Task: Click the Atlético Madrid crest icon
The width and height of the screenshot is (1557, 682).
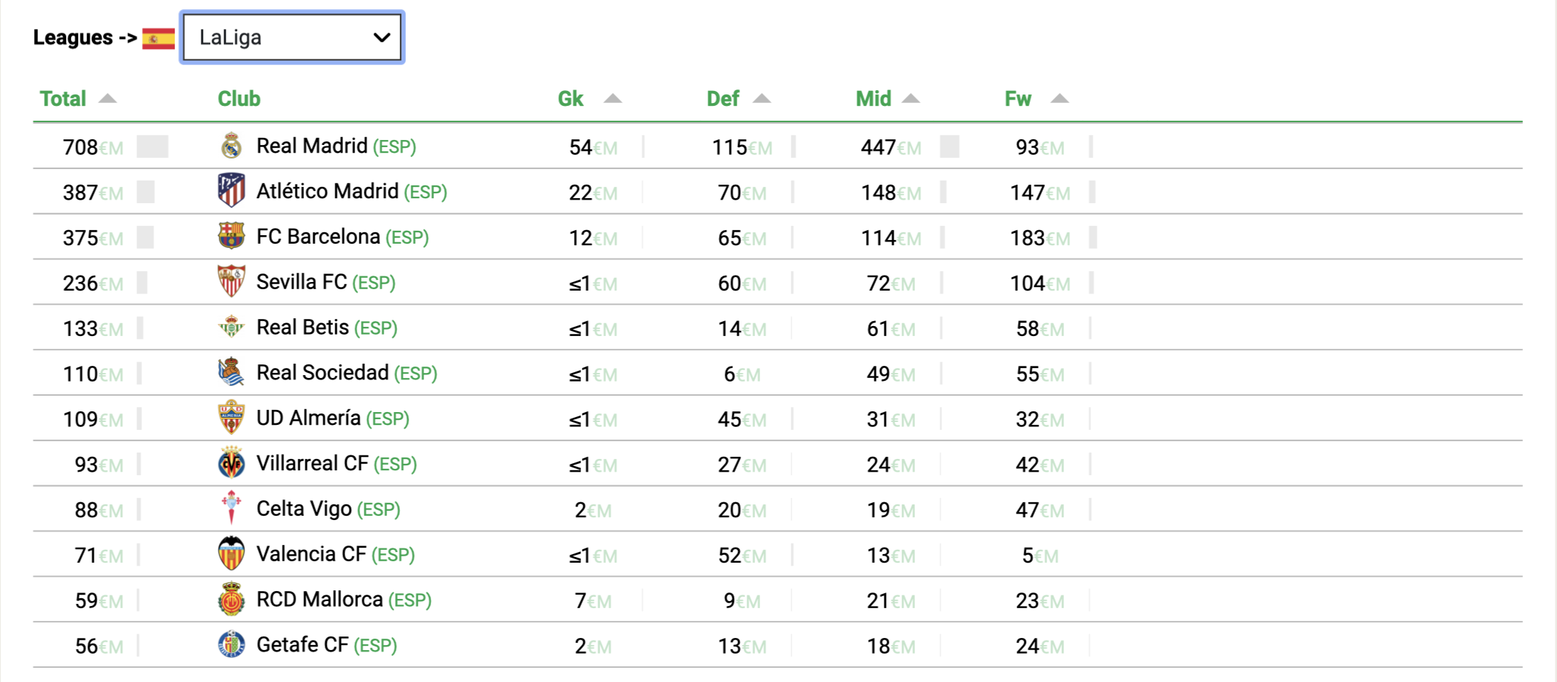Action: (x=232, y=190)
